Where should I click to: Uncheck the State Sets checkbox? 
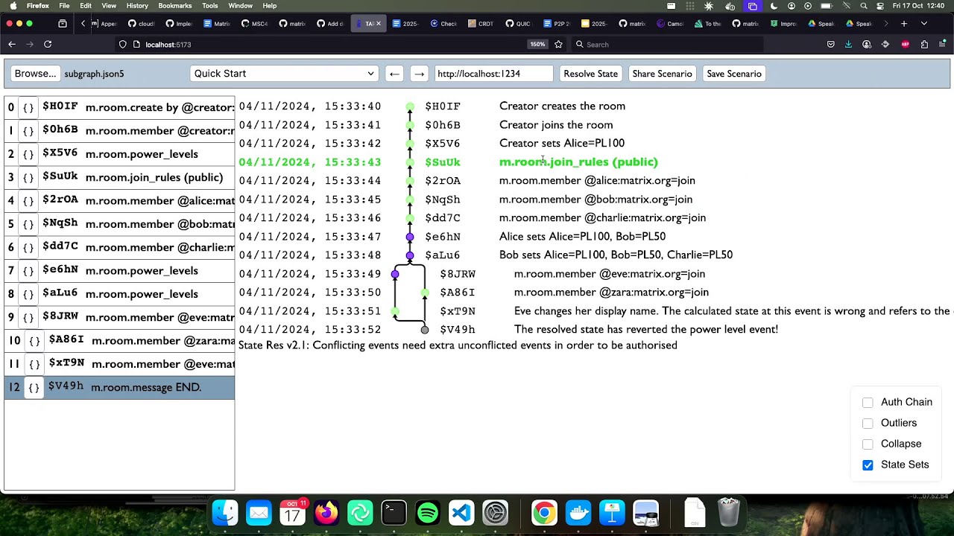pos(868,465)
